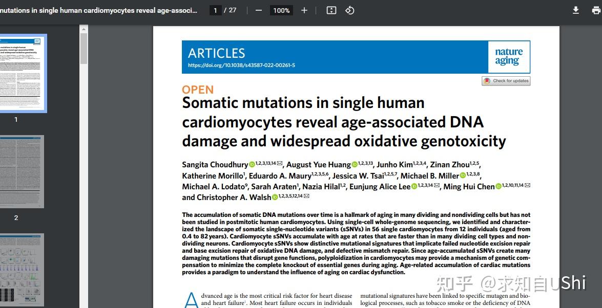Click author name Jessica W. Tsai
Screen dimensions: 602x308
point(358,176)
